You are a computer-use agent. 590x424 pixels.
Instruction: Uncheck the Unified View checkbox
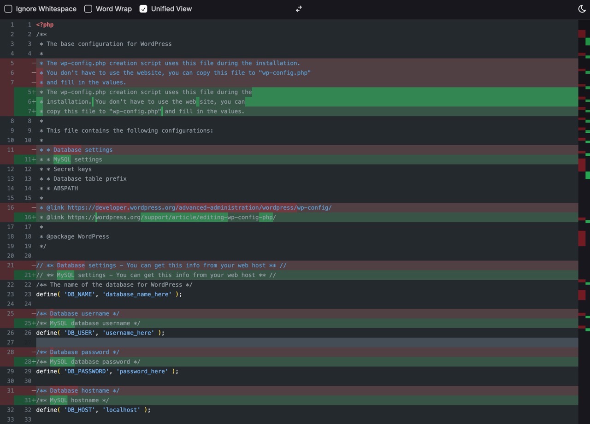tap(143, 9)
